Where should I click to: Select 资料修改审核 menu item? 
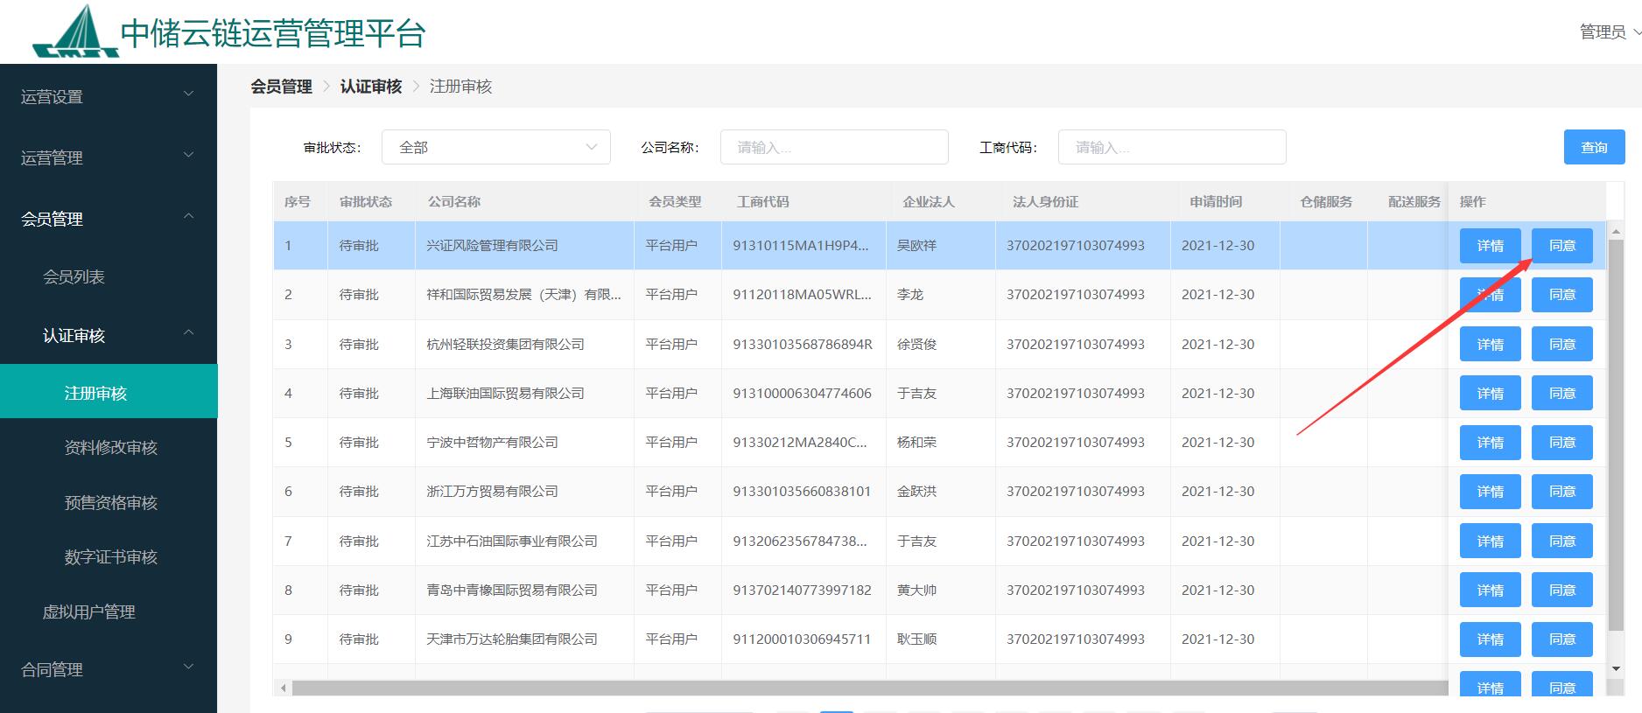click(x=111, y=447)
